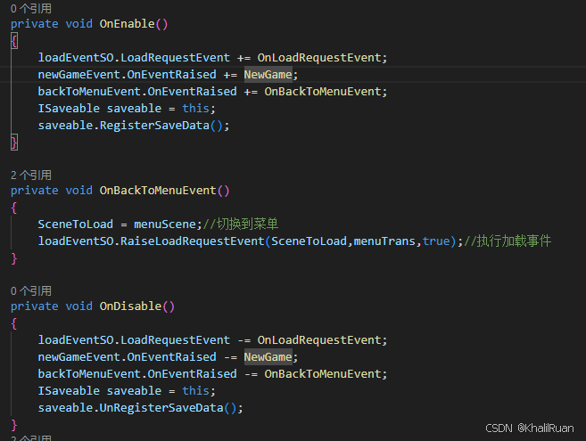Click the comment //执行加载事件
586x441 pixels.
click(508, 241)
